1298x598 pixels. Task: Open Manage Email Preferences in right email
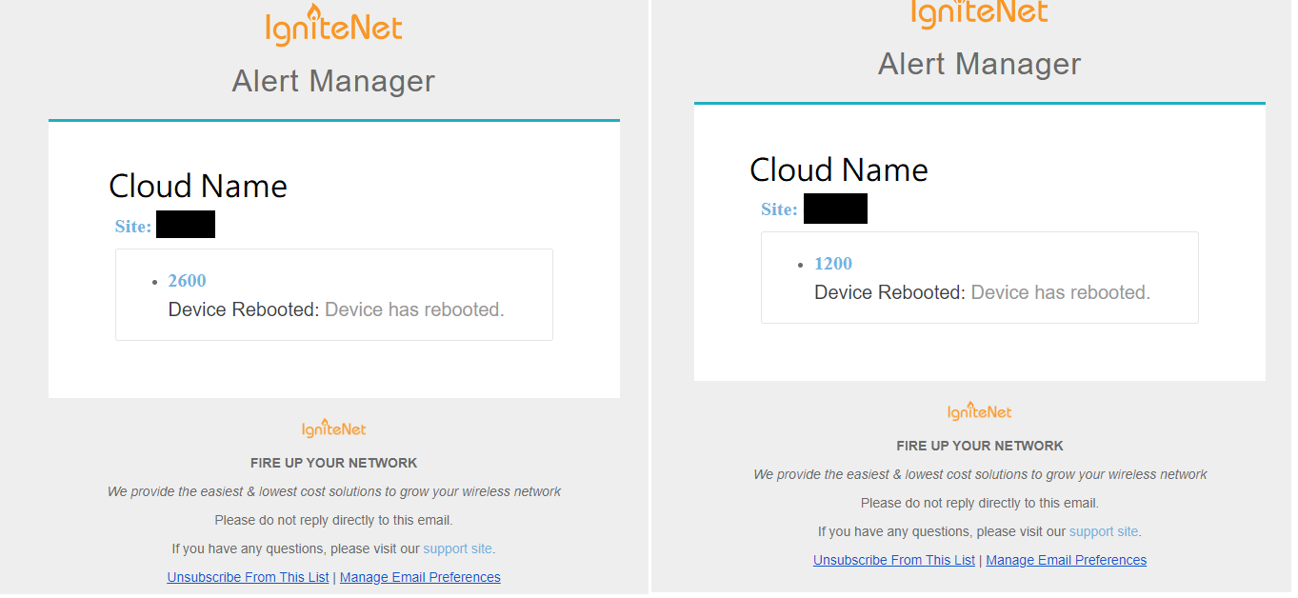(1067, 560)
